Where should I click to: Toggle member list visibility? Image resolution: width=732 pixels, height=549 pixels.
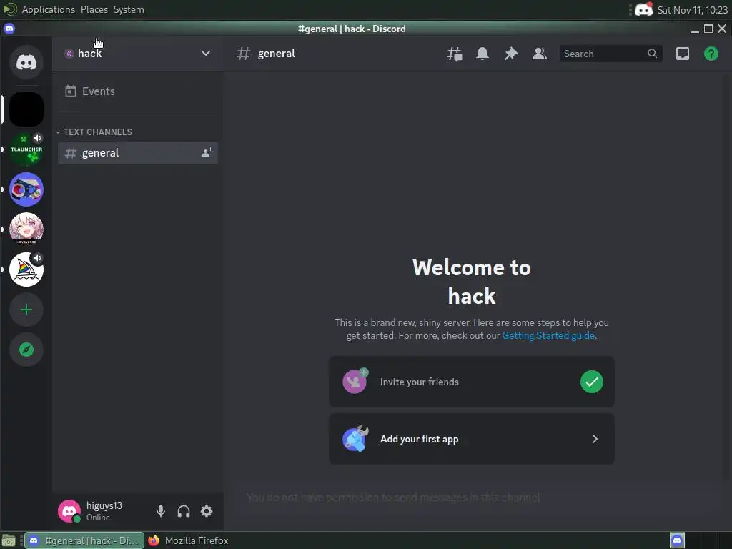[539, 54]
